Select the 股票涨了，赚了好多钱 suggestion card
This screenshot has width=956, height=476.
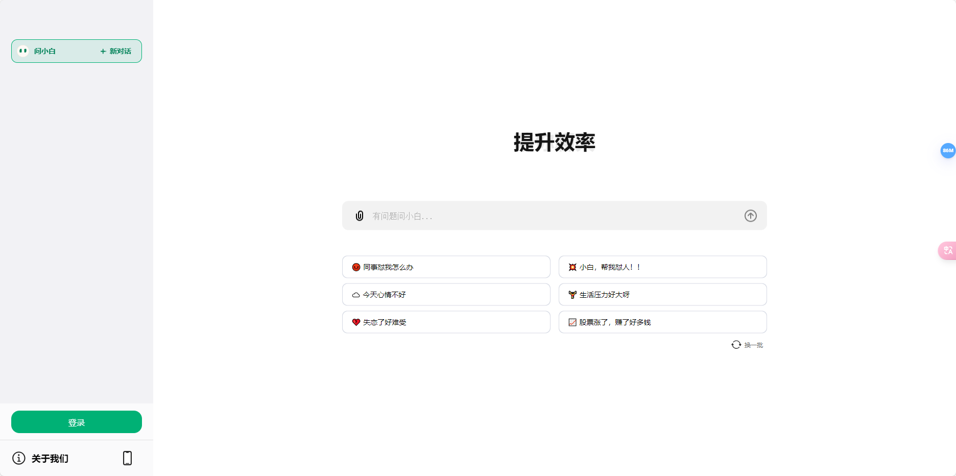coord(662,322)
